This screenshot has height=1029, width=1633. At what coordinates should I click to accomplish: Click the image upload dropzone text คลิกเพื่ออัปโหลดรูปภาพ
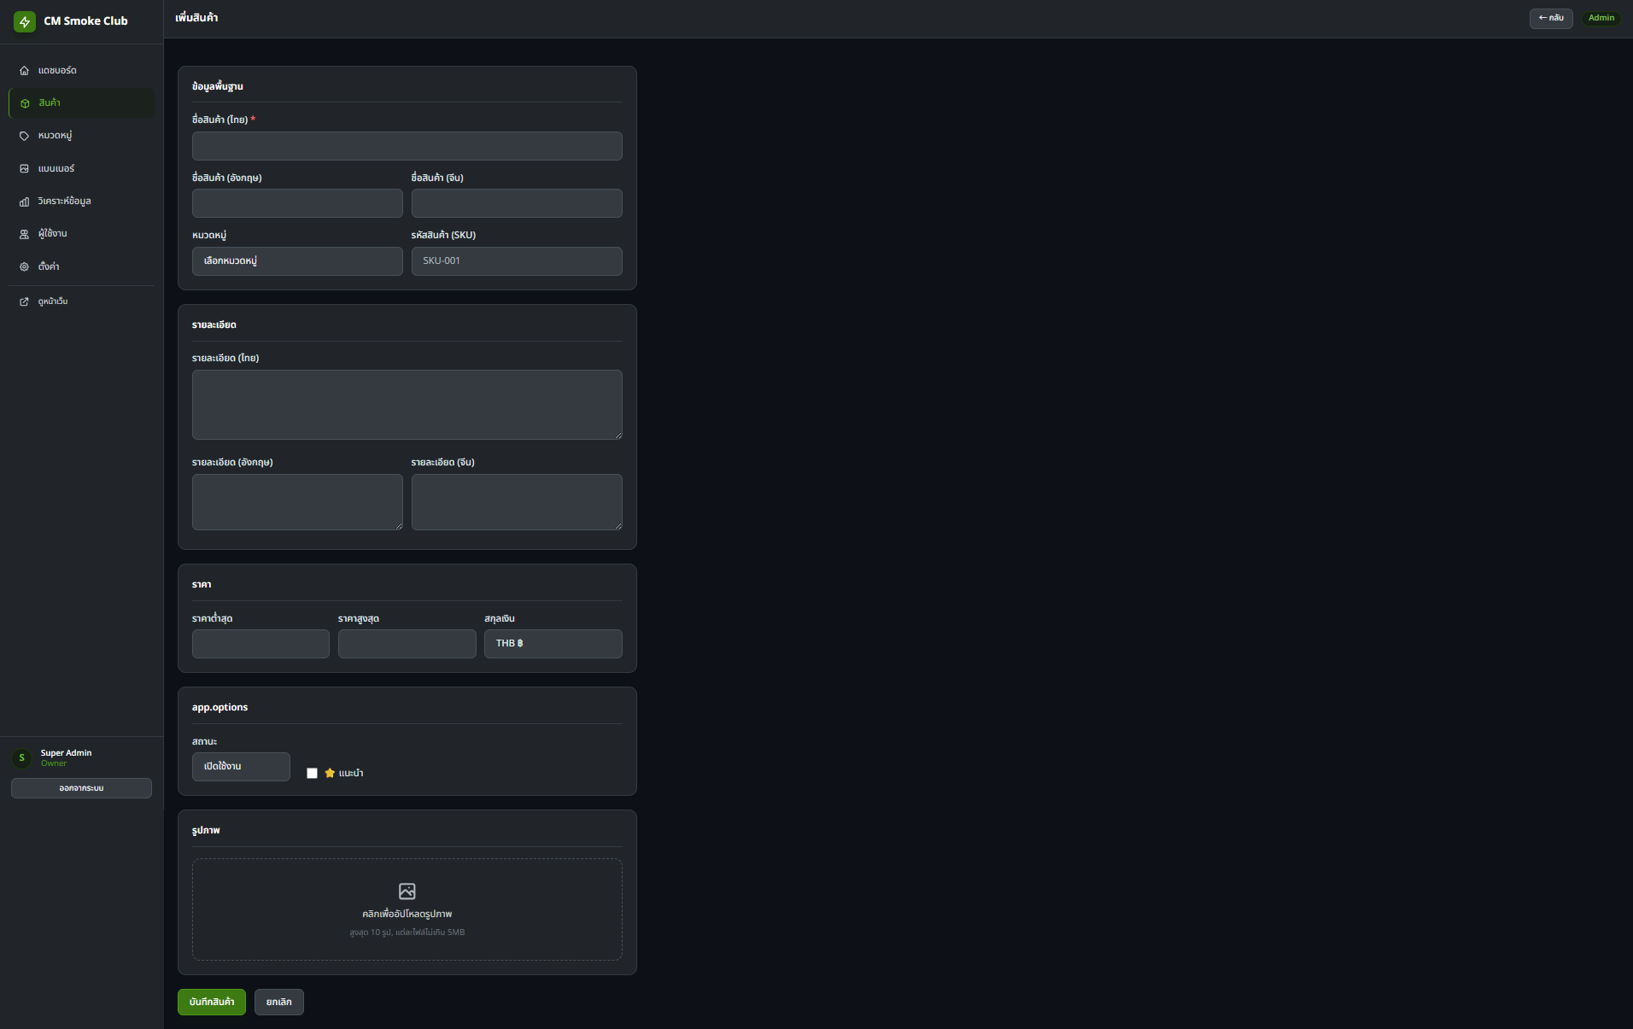coord(407,914)
